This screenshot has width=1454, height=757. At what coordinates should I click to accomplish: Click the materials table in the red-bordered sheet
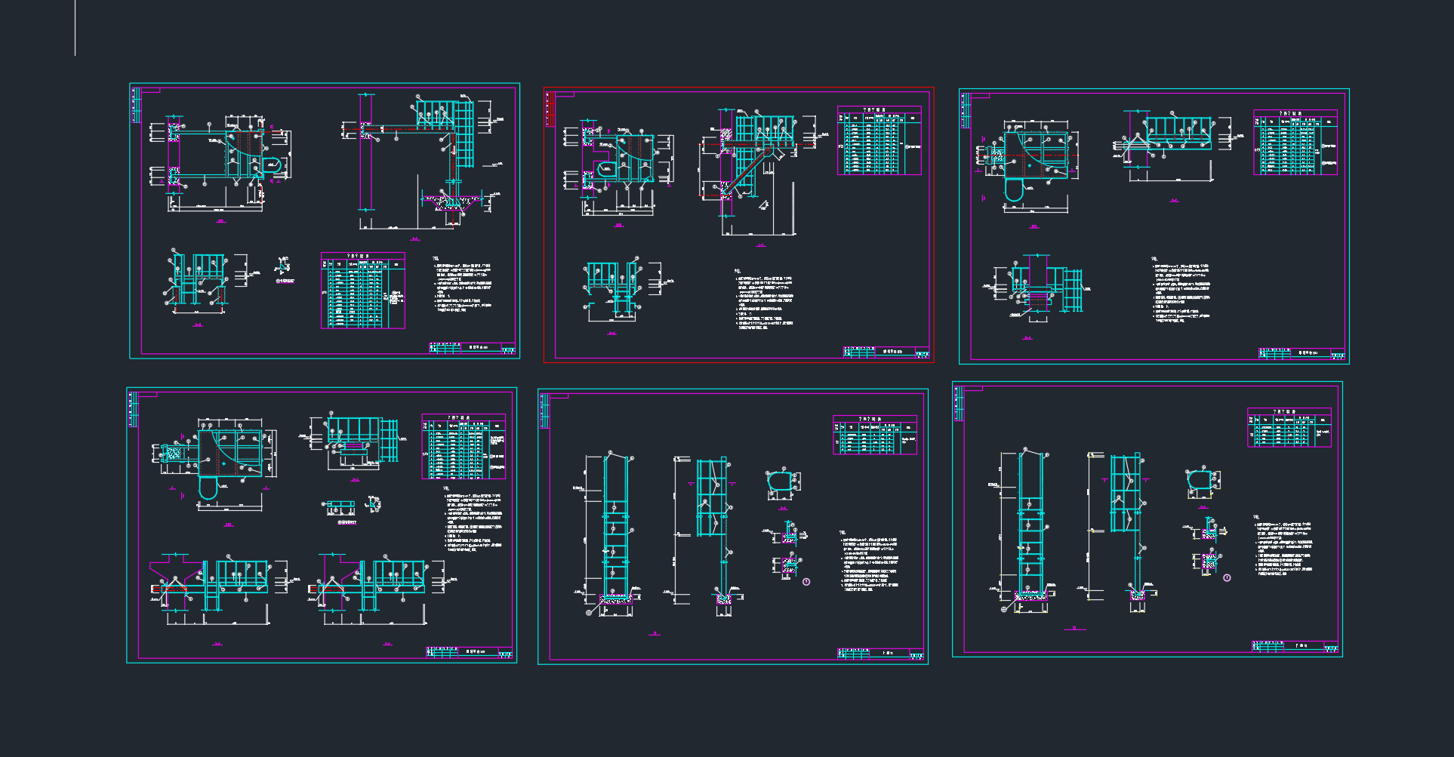click(x=879, y=140)
